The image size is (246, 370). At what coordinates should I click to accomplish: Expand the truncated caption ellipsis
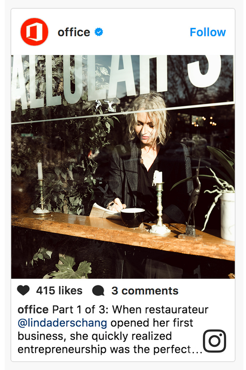pyautogui.click(x=197, y=350)
